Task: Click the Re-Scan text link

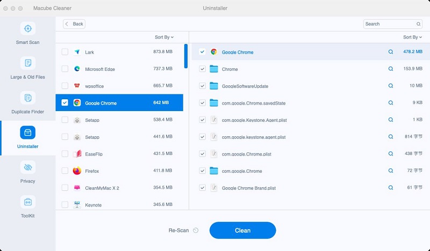Action: pos(178,231)
